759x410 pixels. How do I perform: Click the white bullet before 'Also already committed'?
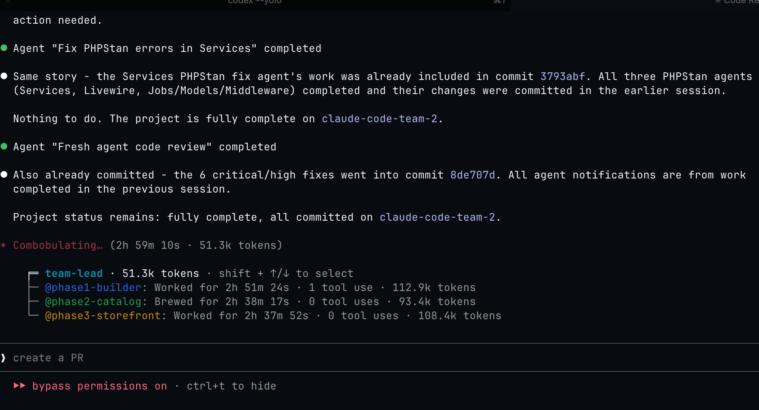[4, 175]
